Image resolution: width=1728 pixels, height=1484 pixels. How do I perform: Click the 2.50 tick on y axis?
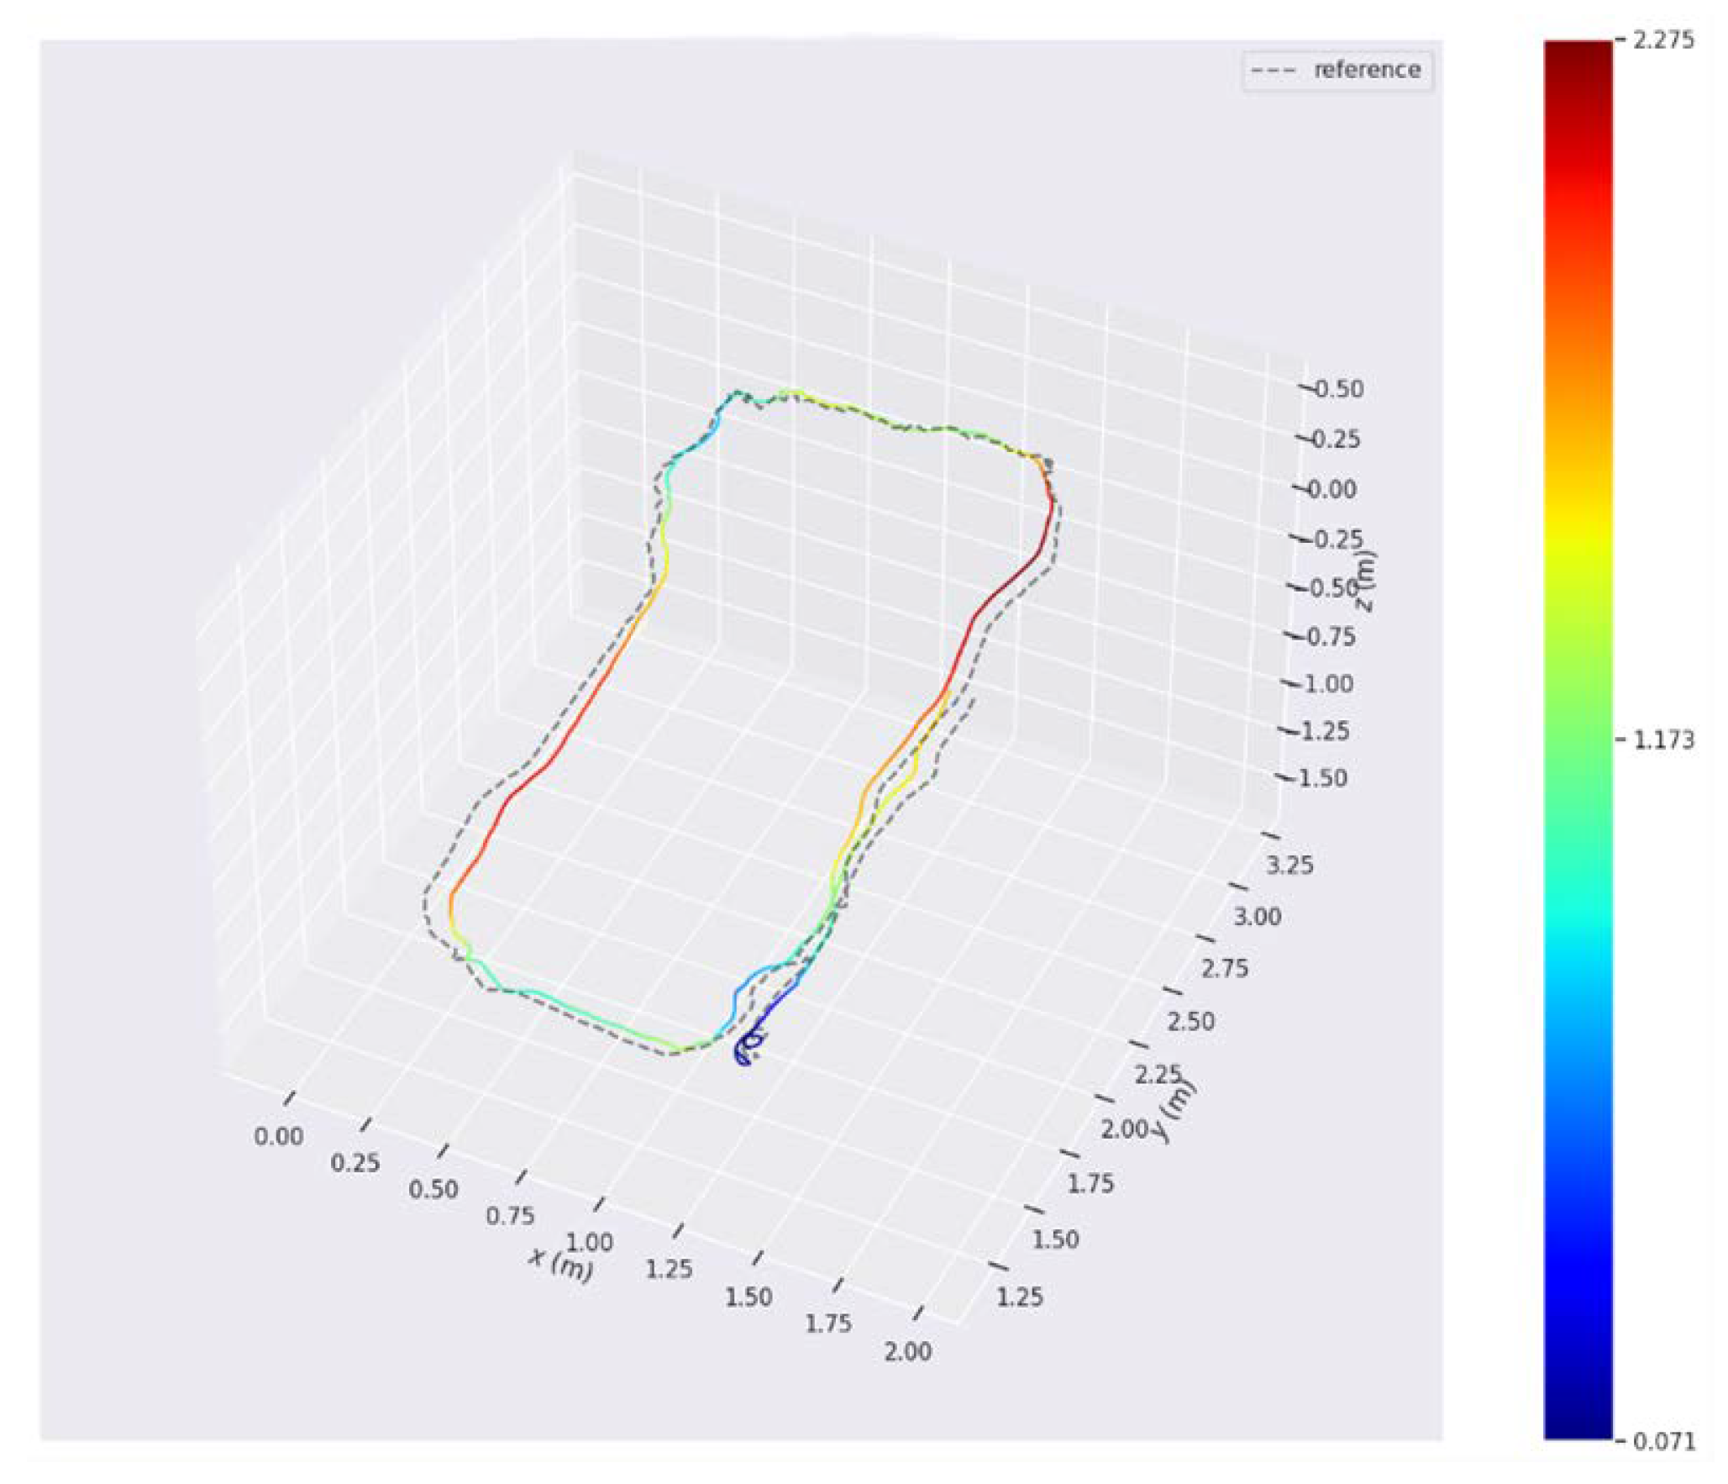point(1190,1022)
